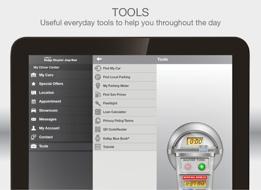
Task: Tap the red minus on the meter
Action: coord(188,167)
